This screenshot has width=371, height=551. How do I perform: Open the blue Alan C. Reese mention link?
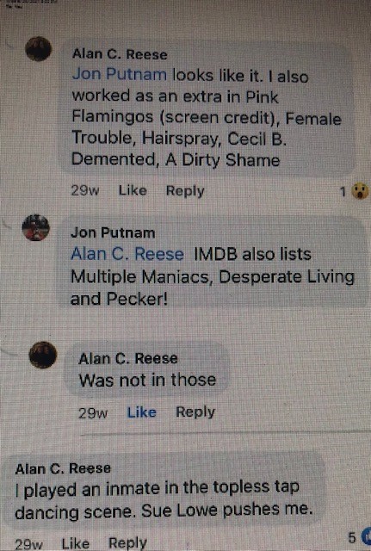point(127,254)
